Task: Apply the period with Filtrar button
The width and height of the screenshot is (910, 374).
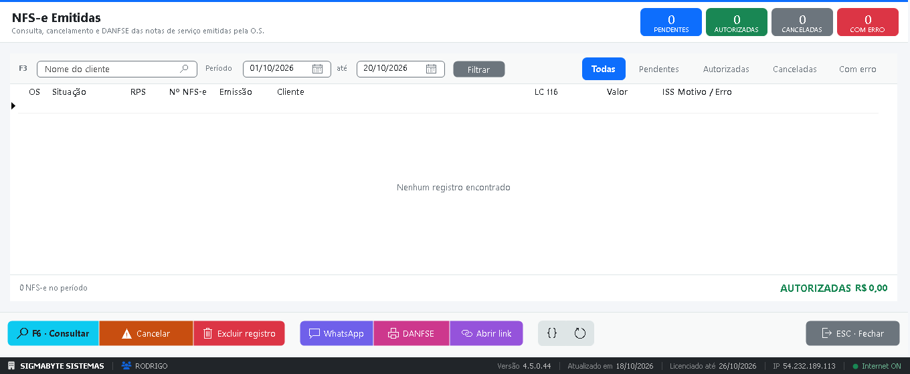Action: click(479, 69)
